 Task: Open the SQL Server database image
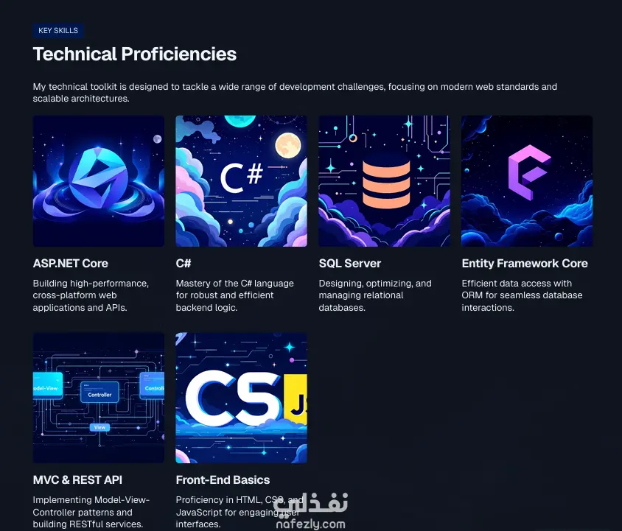(385, 181)
